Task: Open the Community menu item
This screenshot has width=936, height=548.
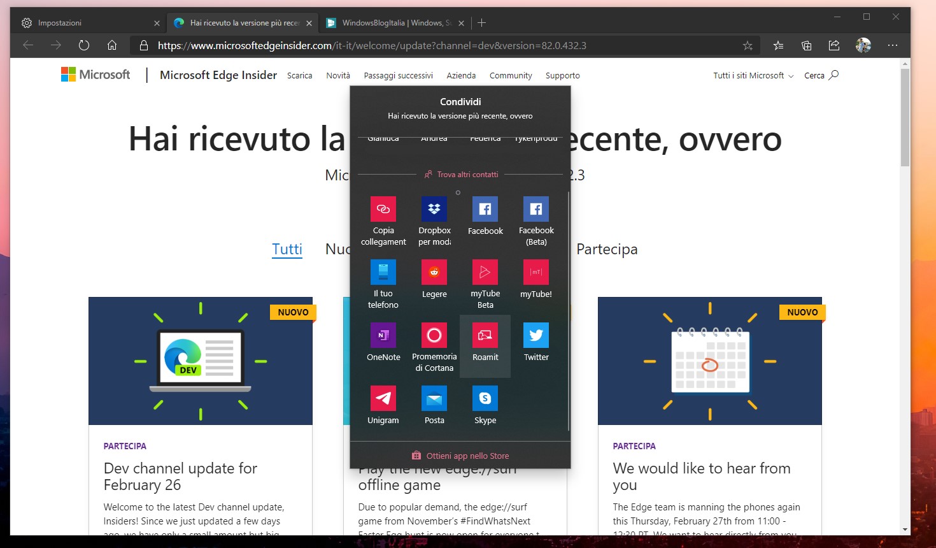Action: coord(511,75)
